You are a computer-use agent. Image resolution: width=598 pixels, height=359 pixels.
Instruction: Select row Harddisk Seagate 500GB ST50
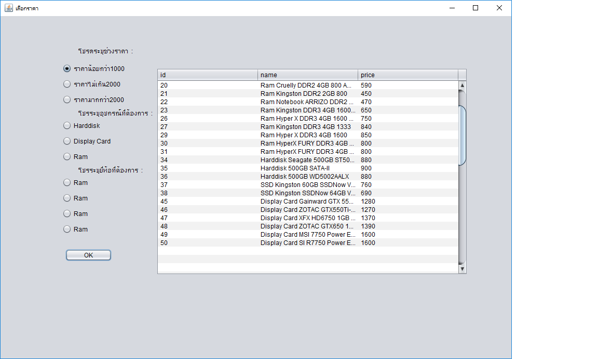tap(308, 160)
